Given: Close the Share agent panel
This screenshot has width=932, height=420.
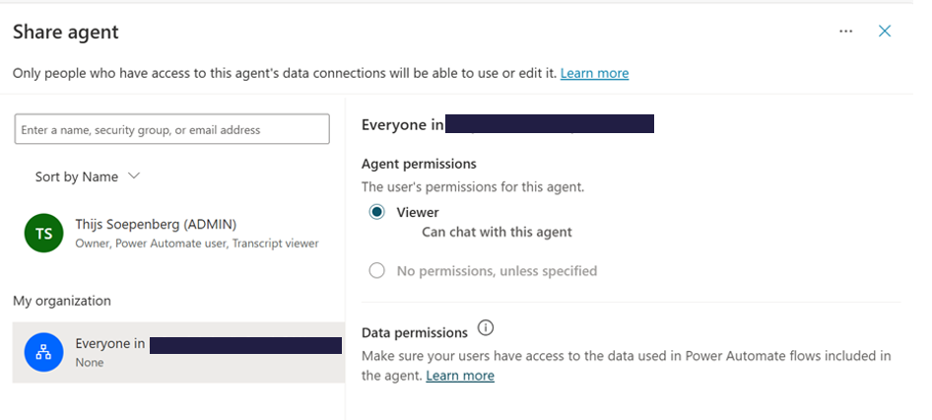Looking at the screenshot, I should coord(885,31).
